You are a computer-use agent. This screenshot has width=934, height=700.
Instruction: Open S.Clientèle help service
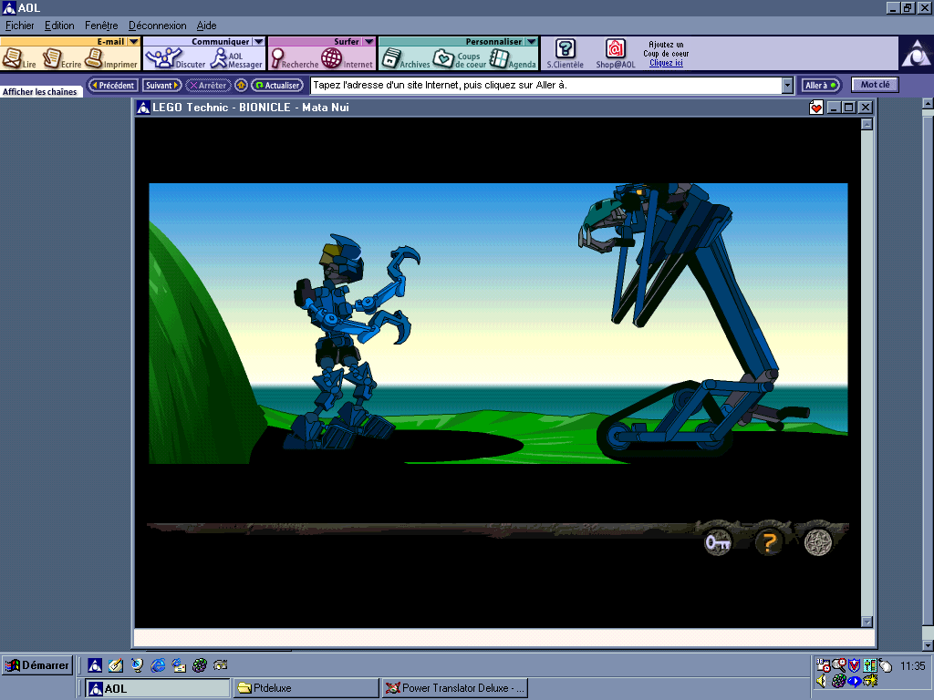565,54
